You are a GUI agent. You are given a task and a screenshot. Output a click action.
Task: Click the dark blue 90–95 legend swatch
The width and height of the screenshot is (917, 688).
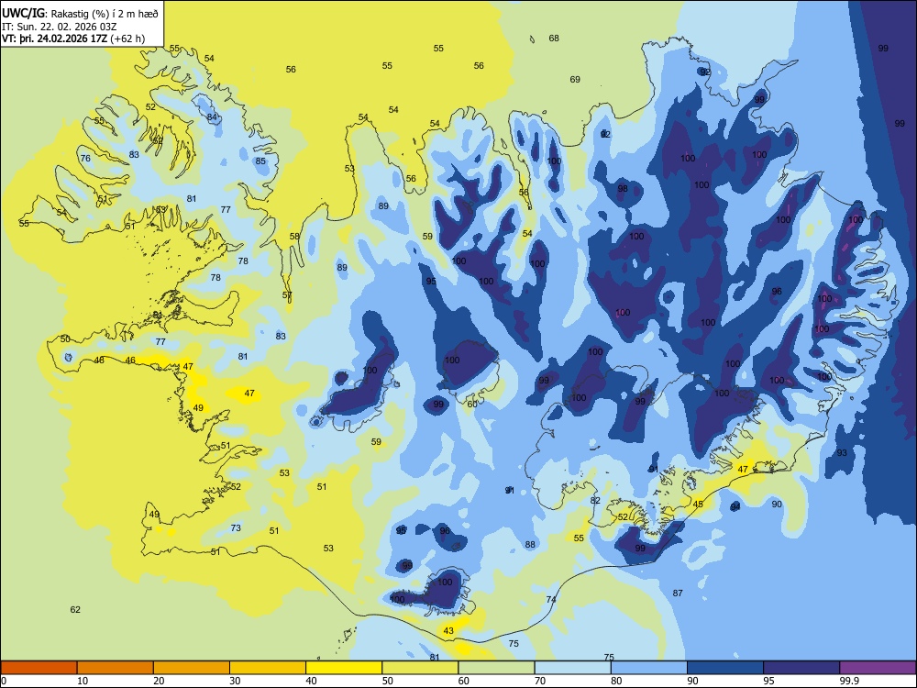[x=725, y=668]
